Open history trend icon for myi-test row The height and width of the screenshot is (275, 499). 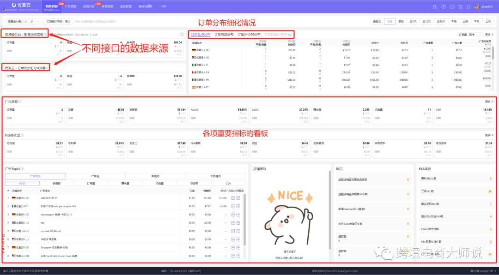[233, 231]
